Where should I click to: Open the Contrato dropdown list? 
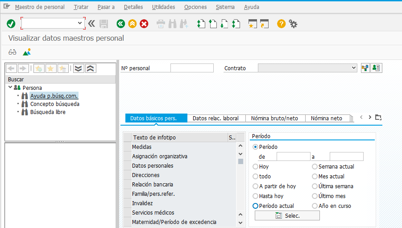[353, 68]
